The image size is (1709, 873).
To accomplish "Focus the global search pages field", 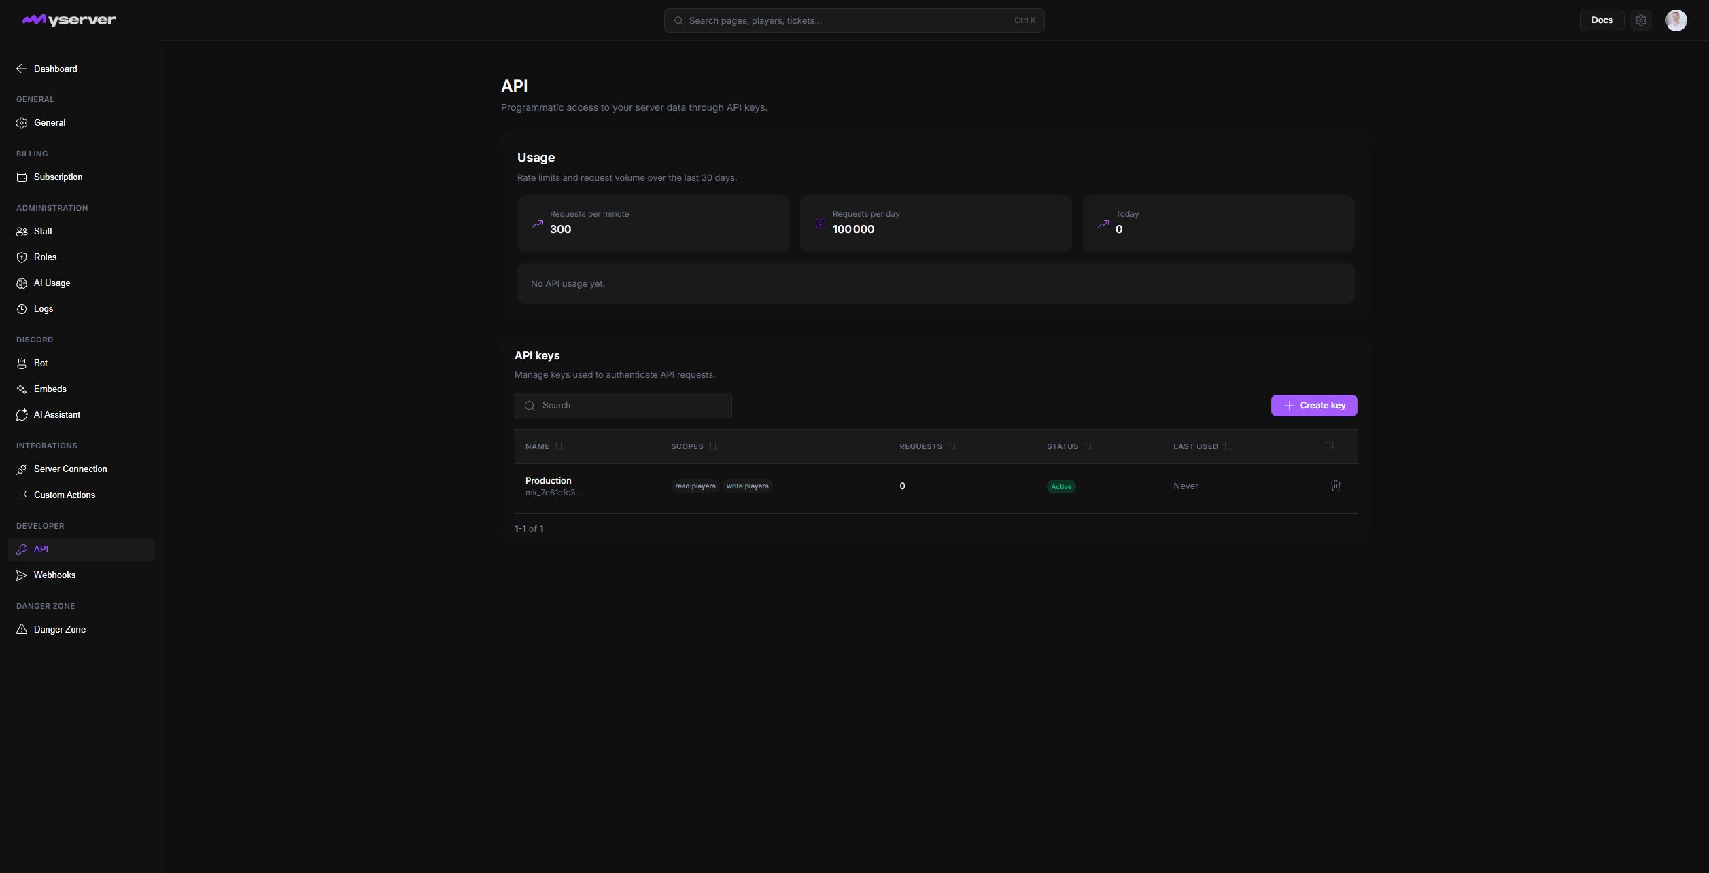I will (x=854, y=20).
